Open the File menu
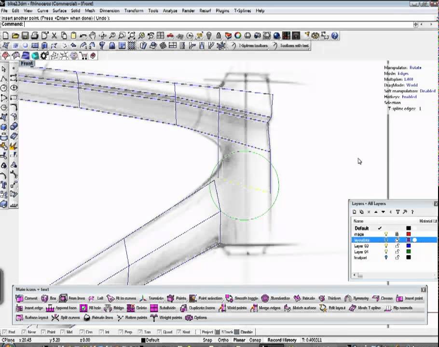Viewport: 439px width, 347px height. tap(4, 11)
